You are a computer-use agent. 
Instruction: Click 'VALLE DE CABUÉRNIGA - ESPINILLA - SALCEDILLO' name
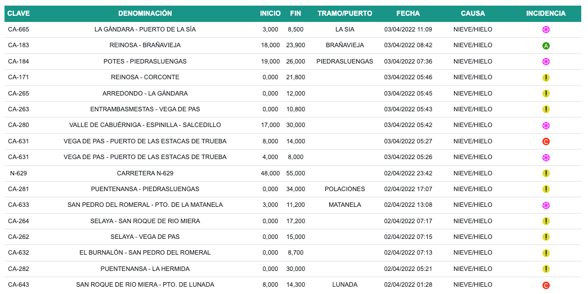[145, 125]
